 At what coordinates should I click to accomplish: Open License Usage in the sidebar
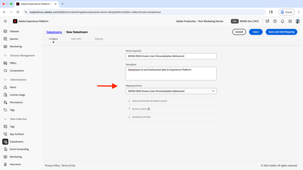17,95
